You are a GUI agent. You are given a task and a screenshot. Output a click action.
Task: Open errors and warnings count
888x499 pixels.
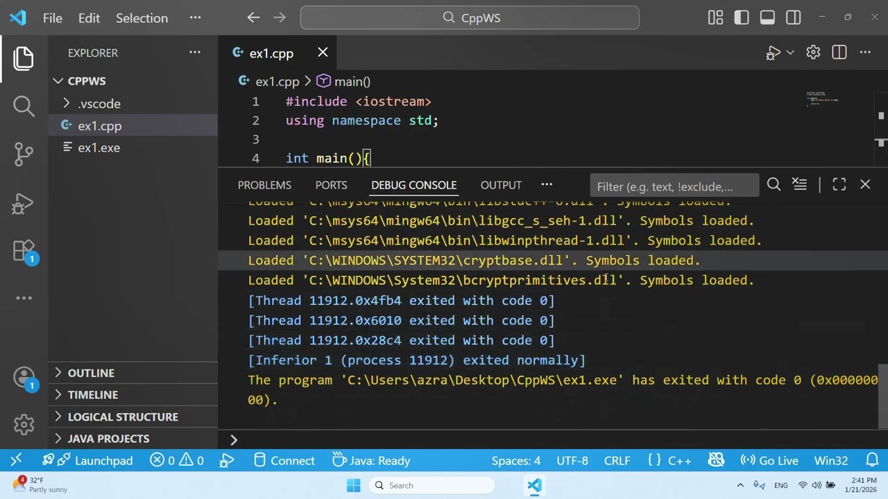[177, 460]
